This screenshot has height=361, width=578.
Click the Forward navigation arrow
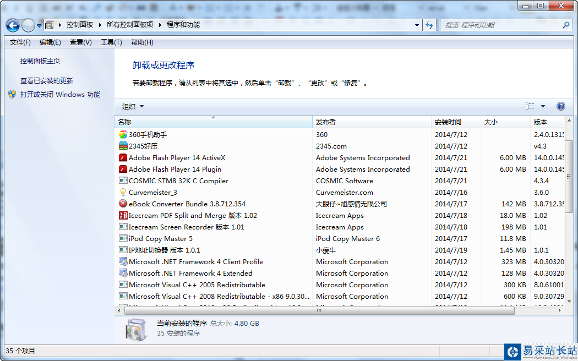(x=29, y=25)
